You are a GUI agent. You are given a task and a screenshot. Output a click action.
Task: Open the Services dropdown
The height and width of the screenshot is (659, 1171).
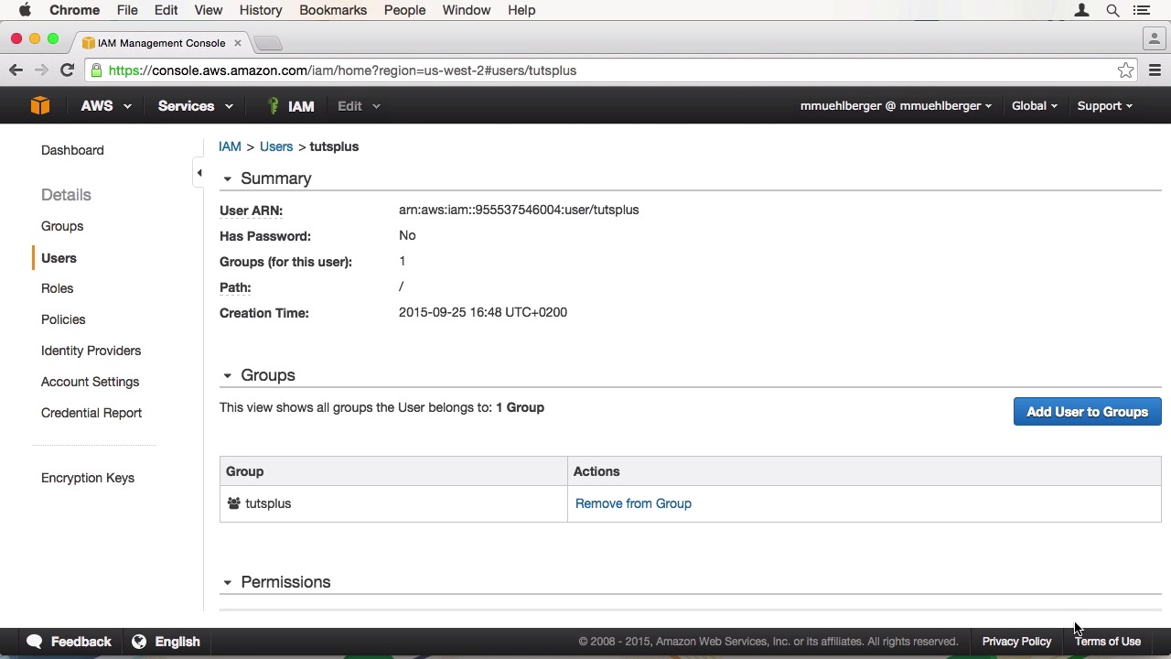[x=195, y=105]
